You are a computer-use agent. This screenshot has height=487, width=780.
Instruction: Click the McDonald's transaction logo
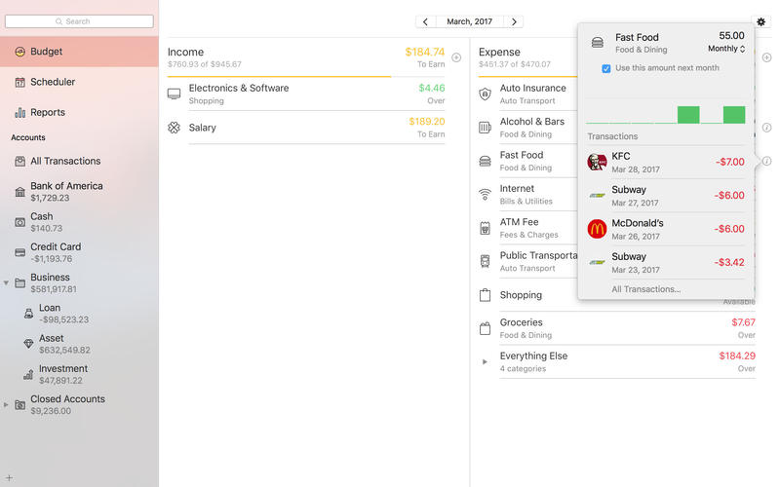(x=597, y=229)
